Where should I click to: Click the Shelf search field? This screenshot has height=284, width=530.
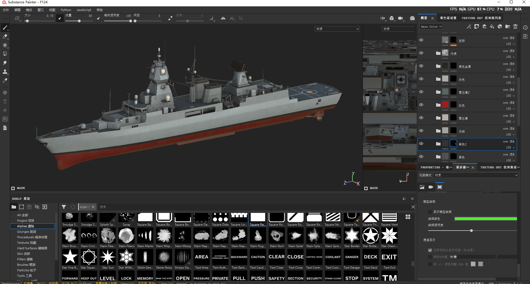(254, 207)
